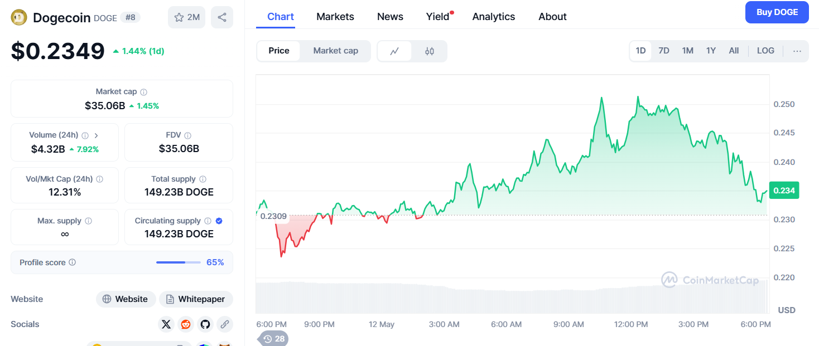Open the GitHub social link
The image size is (819, 346).
point(205,324)
